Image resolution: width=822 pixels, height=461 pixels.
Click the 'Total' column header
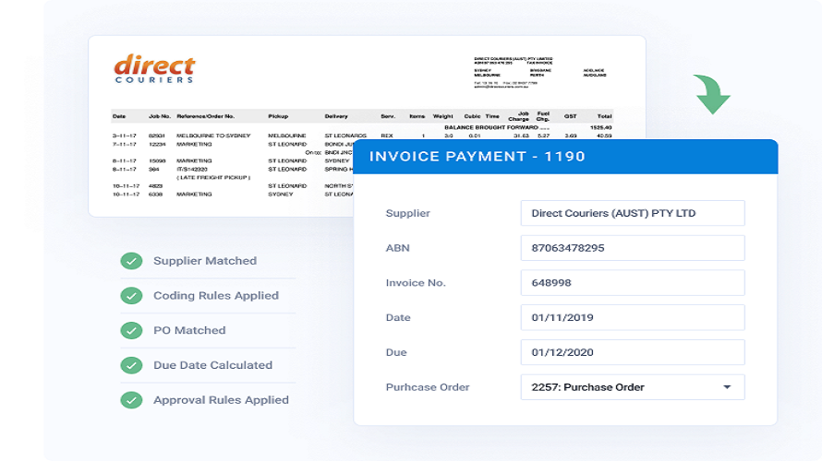(x=604, y=116)
